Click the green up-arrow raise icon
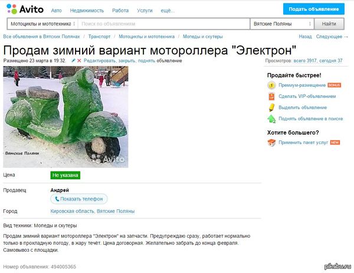 [271, 119]
